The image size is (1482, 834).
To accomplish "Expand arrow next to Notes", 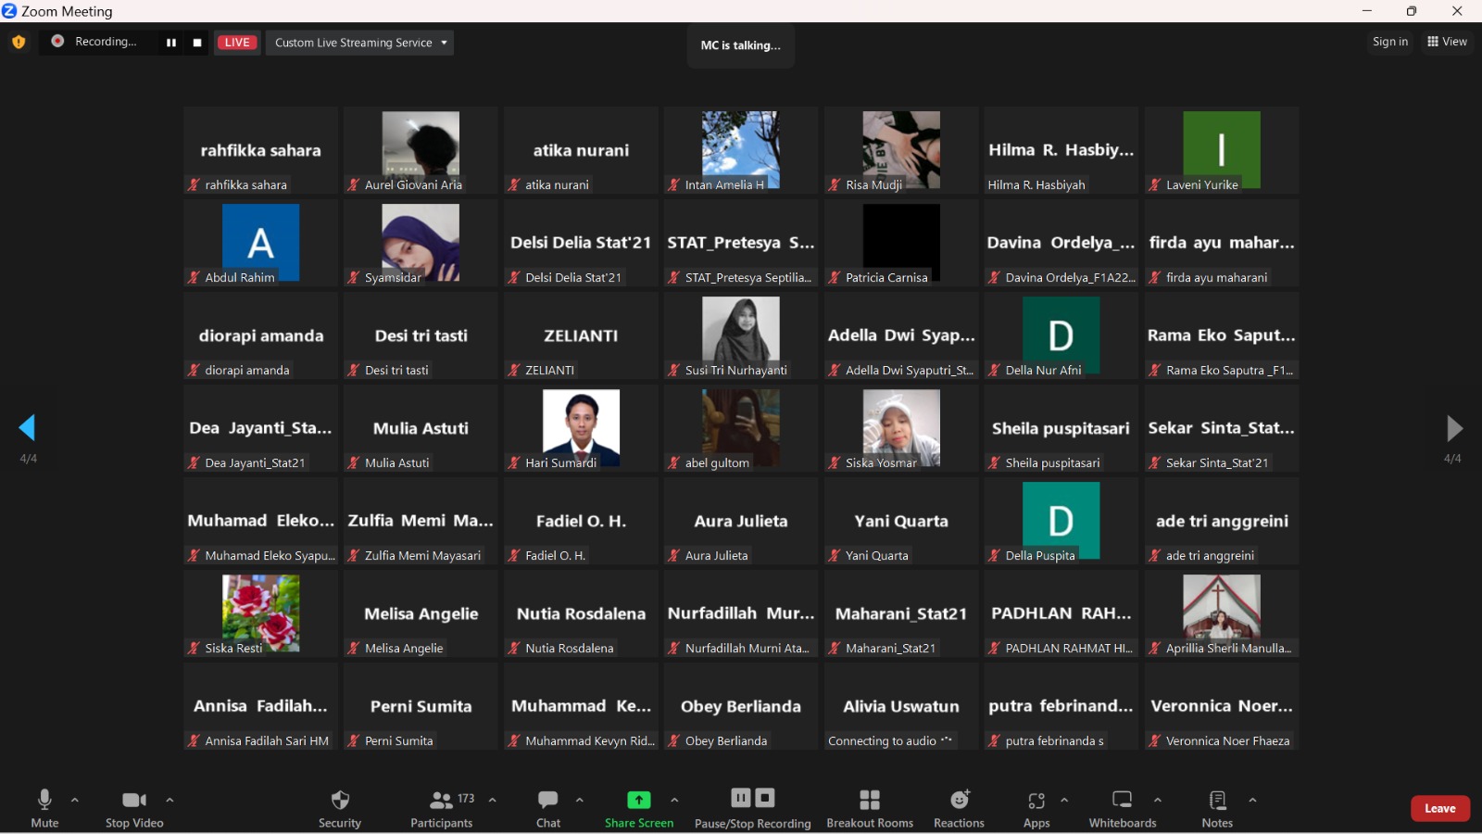I will (x=1252, y=800).
